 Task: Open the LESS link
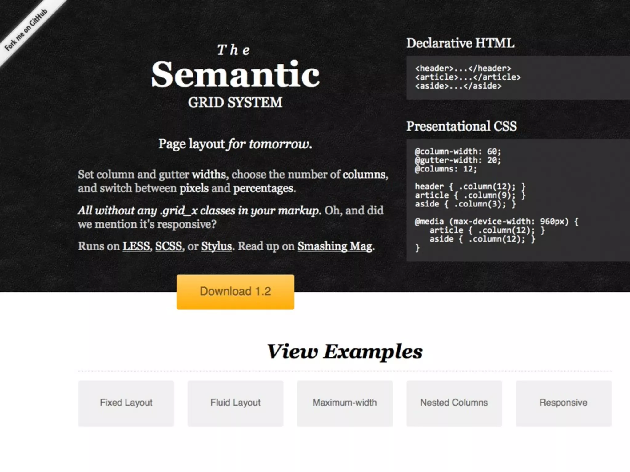136,246
